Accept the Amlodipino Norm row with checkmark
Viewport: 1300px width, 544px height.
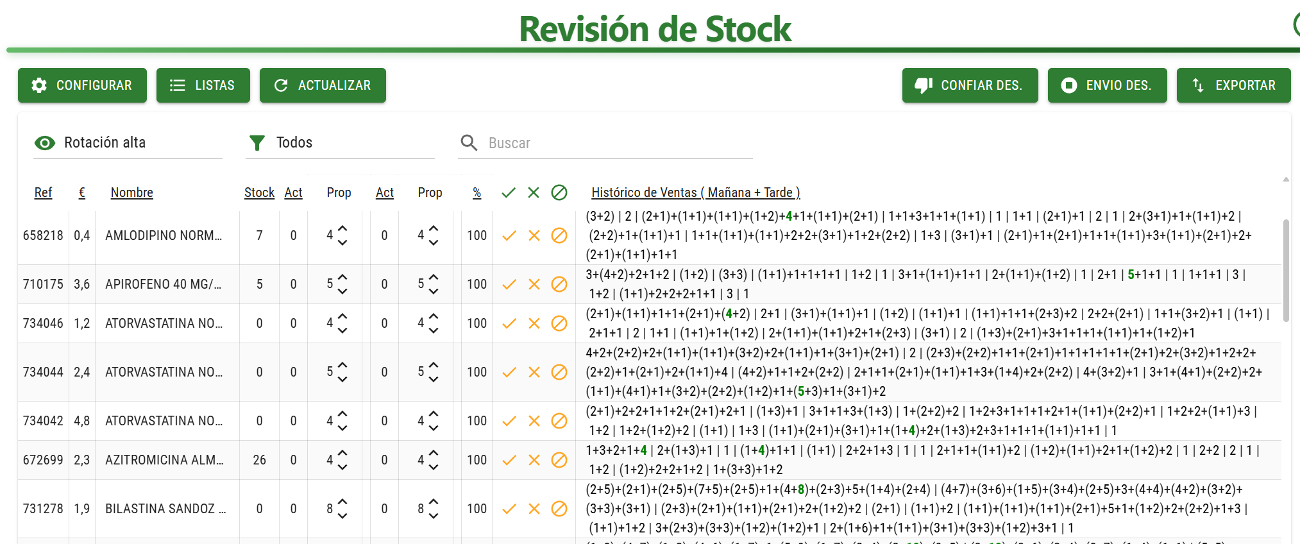509,235
